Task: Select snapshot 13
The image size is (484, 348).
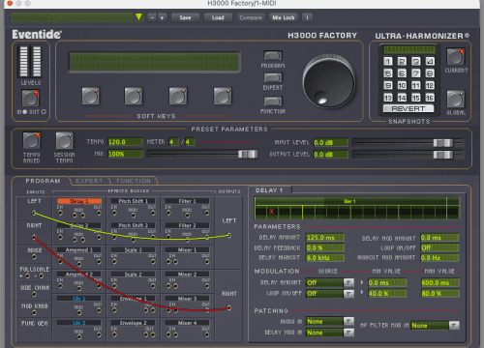Action: [x=388, y=98]
